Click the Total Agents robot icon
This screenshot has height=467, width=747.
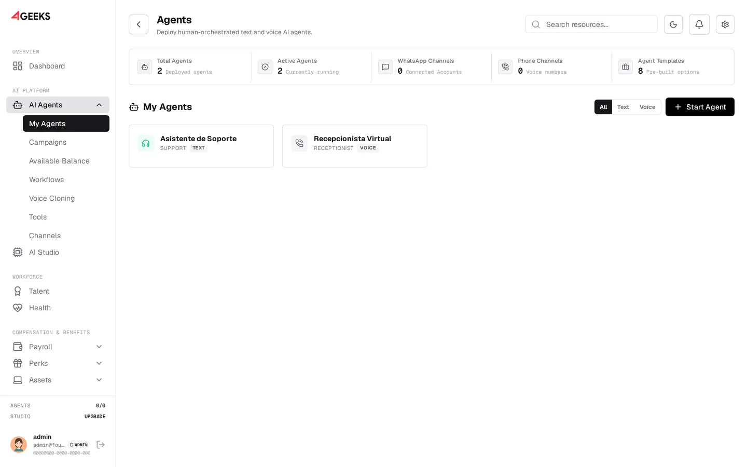click(x=145, y=67)
